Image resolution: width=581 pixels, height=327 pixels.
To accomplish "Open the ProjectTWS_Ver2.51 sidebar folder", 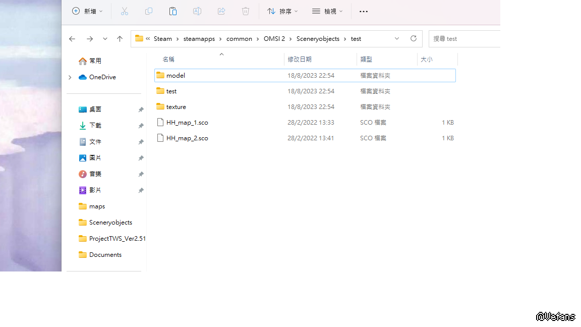I will coord(117,239).
